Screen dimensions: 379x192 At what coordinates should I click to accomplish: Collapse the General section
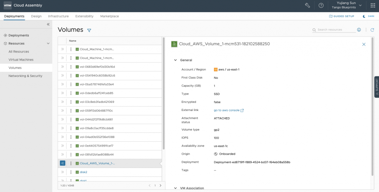pos(175,60)
